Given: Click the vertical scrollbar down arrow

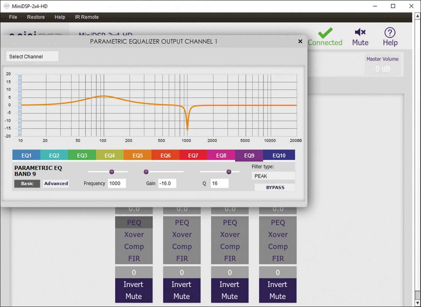Looking at the screenshot, I should click(418, 303).
